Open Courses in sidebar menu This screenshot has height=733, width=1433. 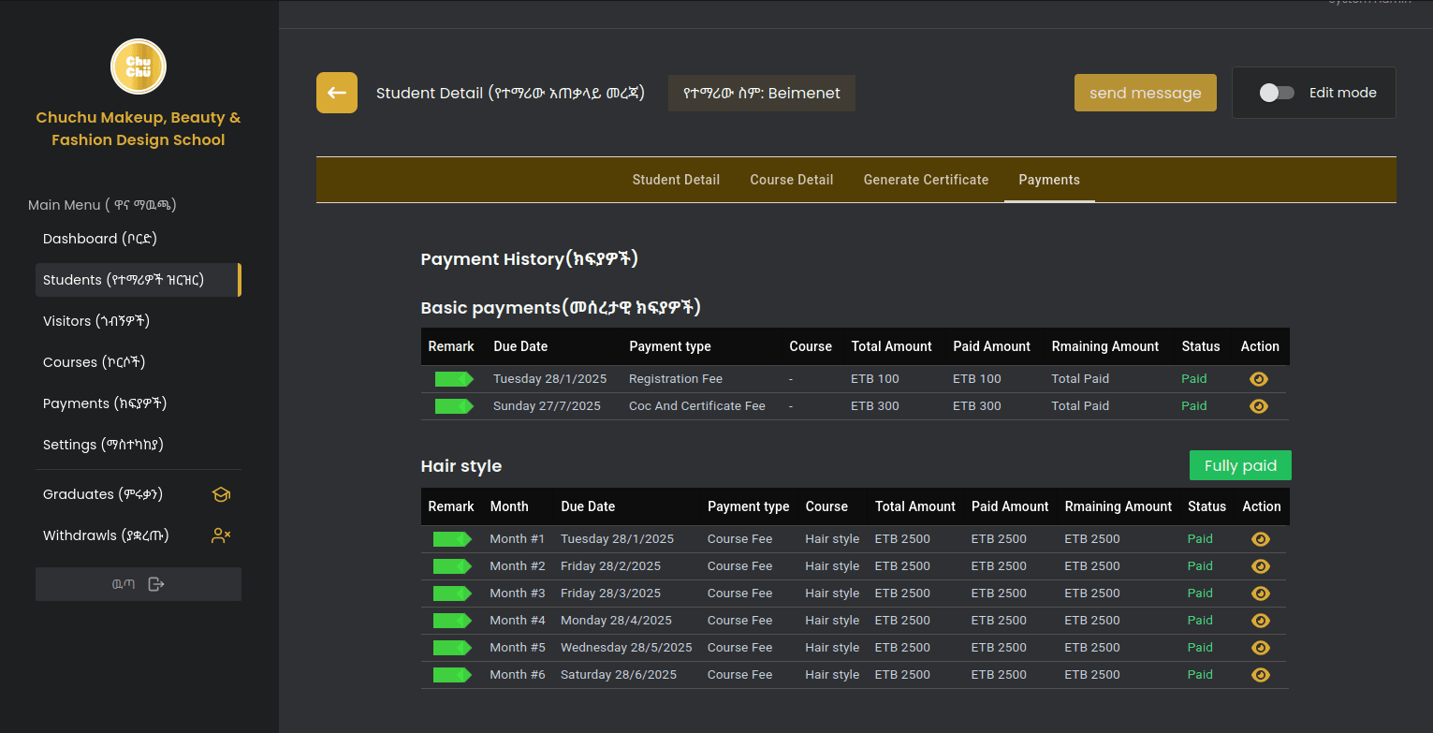point(139,362)
